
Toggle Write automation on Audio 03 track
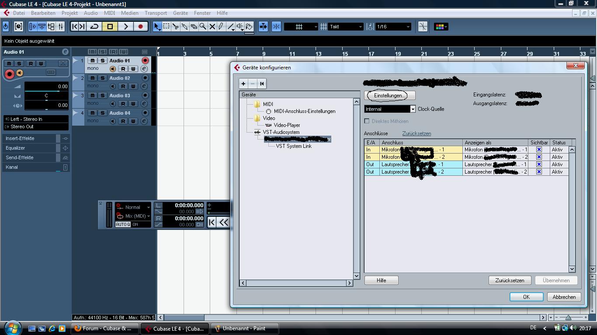tap(133, 103)
